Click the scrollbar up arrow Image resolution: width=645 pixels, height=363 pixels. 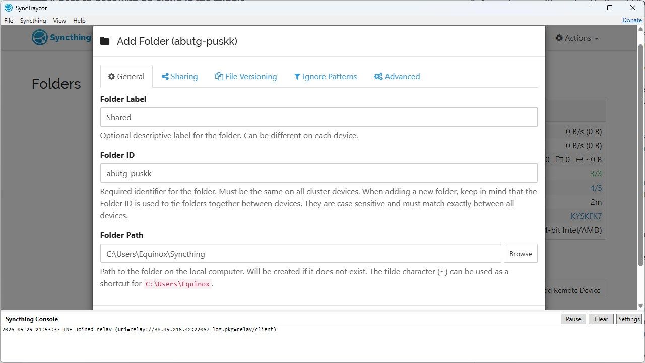tap(641, 30)
